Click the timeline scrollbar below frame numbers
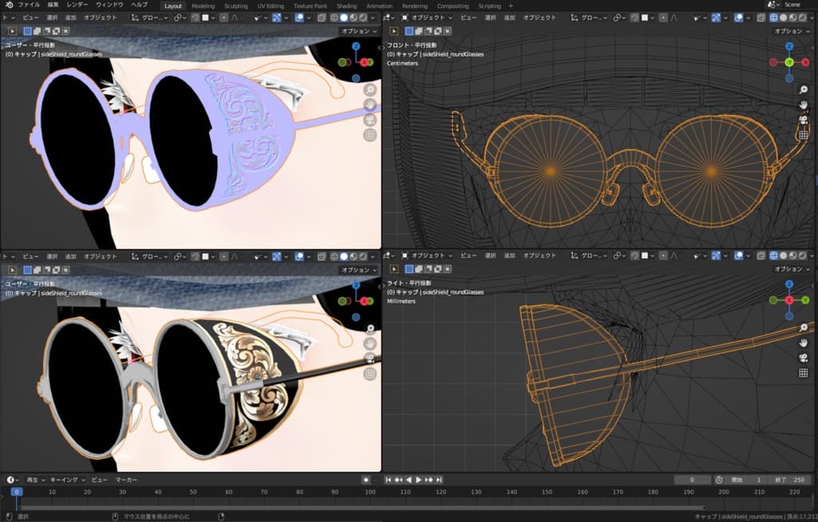 point(359,507)
